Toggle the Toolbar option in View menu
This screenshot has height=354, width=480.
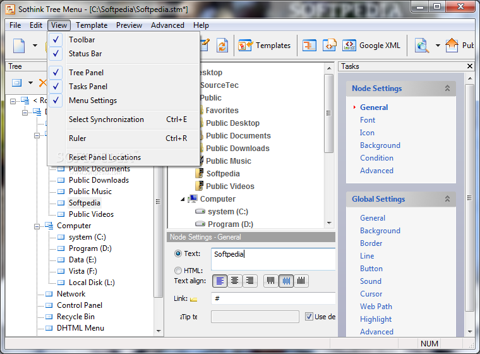click(124, 40)
